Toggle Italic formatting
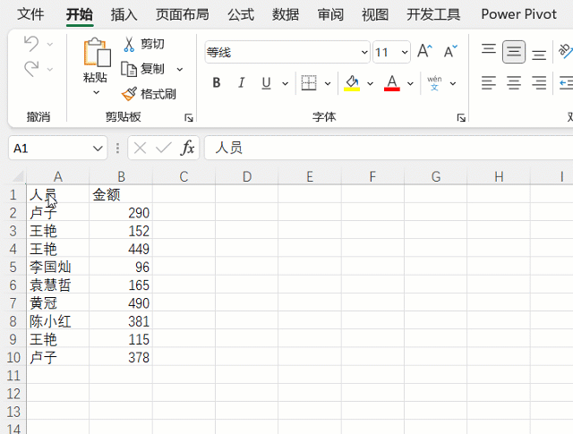 241,83
